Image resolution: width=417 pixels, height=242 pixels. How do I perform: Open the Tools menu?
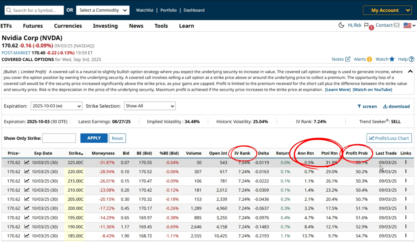[x=161, y=26]
